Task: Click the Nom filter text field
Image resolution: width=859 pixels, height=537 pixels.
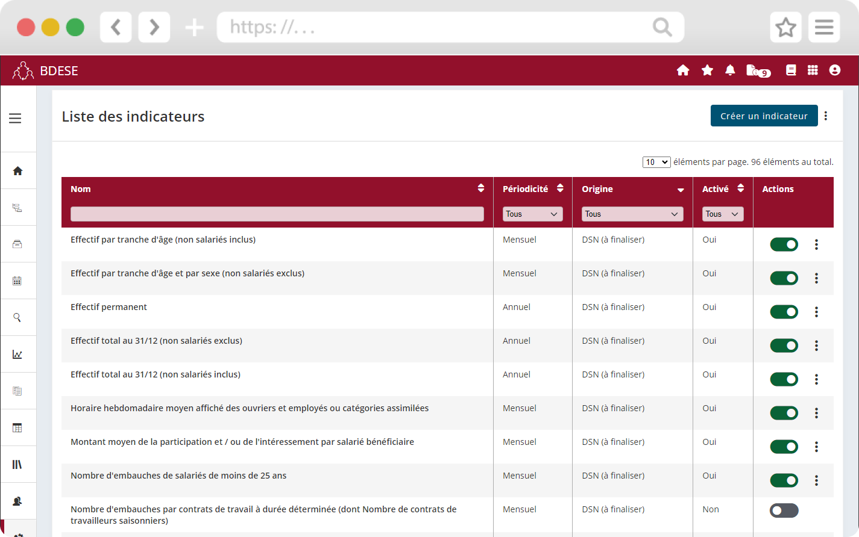Action: pyautogui.click(x=277, y=214)
